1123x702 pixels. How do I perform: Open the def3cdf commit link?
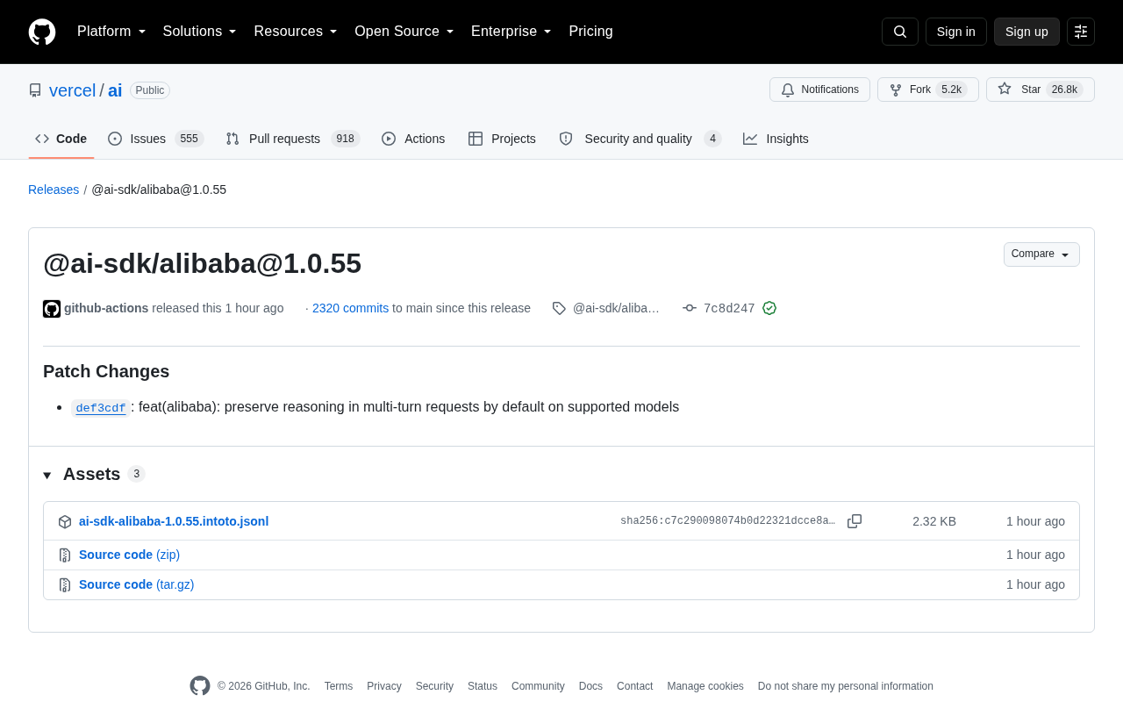pyautogui.click(x=101, y=408)
